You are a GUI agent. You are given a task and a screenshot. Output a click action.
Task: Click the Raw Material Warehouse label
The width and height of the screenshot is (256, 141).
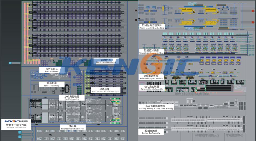point(106,61)
